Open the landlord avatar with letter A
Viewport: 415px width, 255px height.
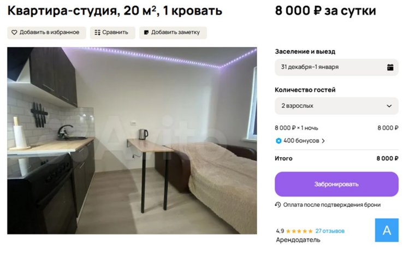pos(387,230)
